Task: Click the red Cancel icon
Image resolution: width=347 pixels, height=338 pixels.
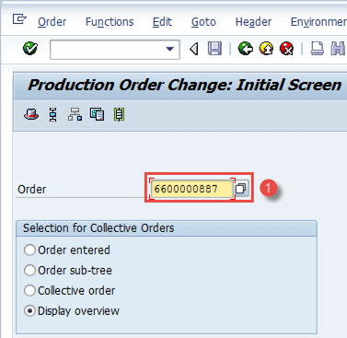Action: click(286, 49)
